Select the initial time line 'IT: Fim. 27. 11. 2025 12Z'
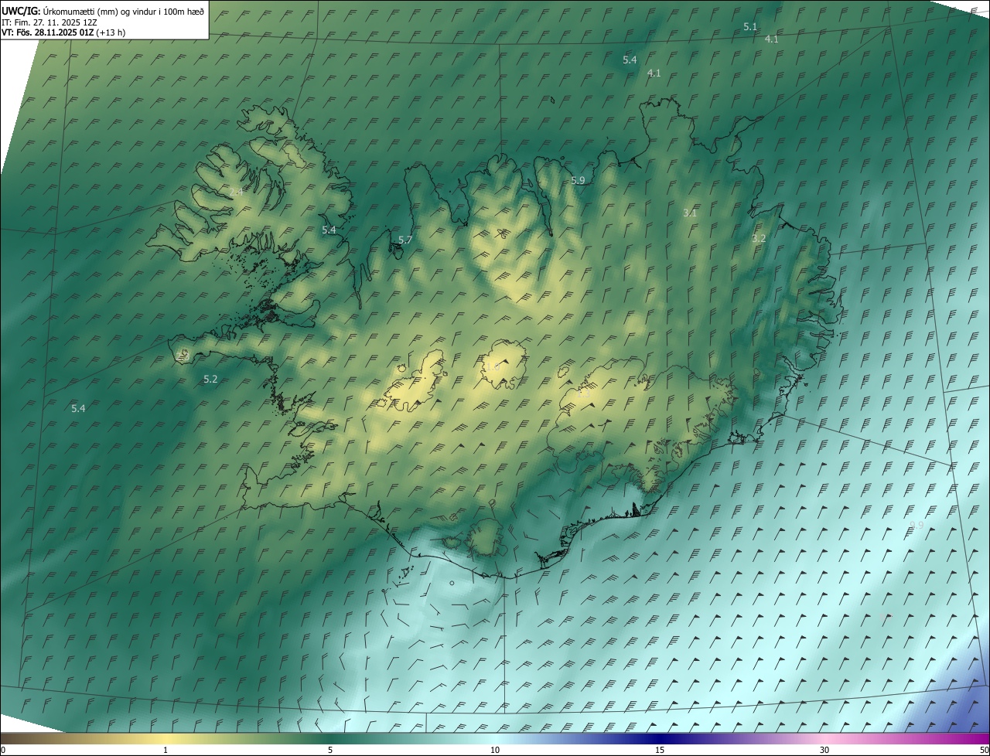This screenshot has height=756, width=990. (x=49, y=22)
